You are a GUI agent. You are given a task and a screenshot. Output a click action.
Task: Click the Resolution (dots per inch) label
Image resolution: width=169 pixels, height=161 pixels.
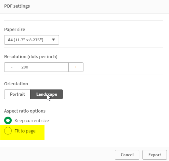coord(31,57)
